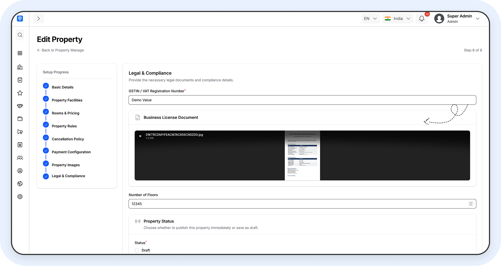Screen dimensions: 501x267
Task: Expand the sidebar with the arrow button
Action: click(39, 19)
